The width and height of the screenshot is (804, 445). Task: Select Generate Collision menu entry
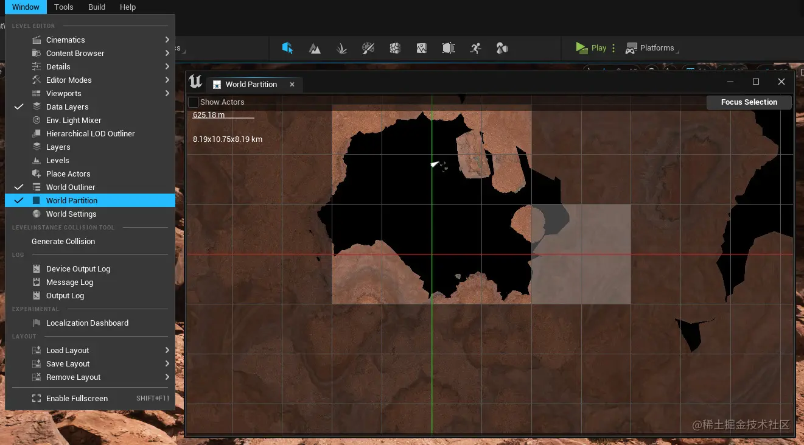pos(90,241)
